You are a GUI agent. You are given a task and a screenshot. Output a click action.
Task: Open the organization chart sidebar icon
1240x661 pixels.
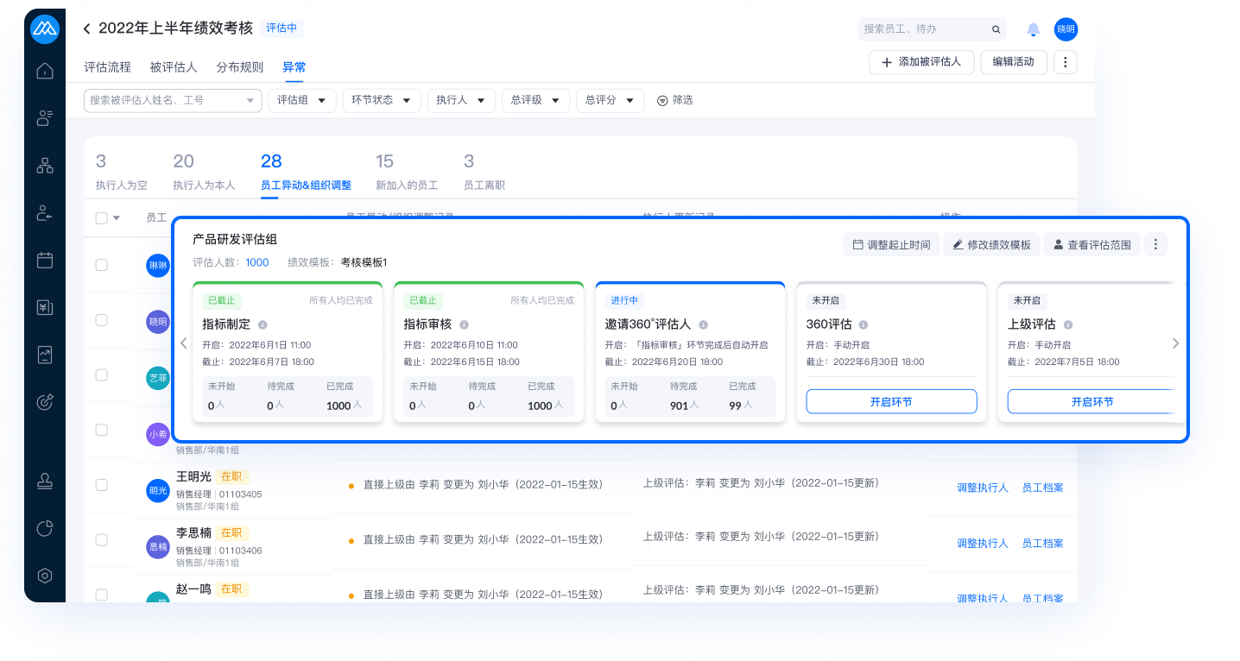pos(45,165)
